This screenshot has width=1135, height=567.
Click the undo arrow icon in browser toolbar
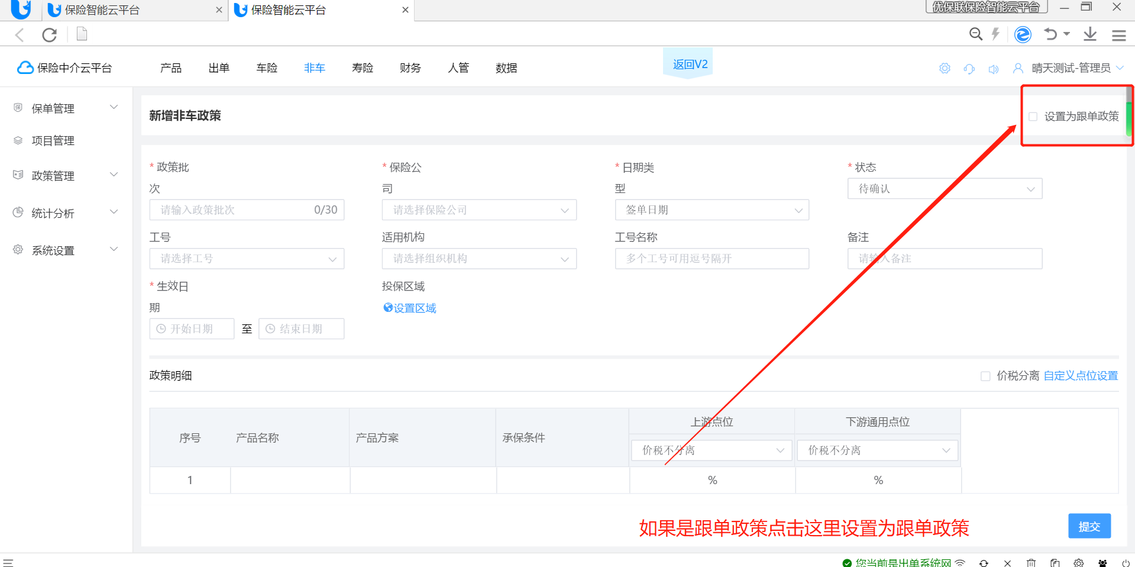(1050, 34)
